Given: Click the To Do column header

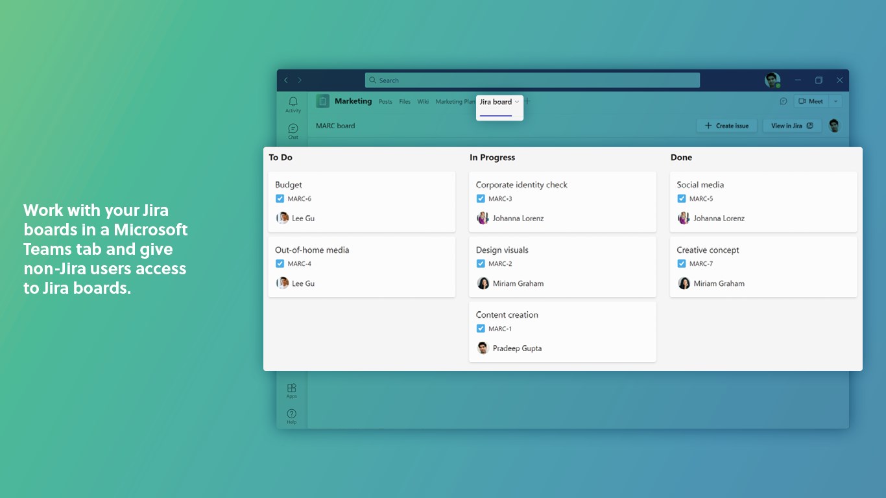Looking at the screenshot, I should pyautogui.click(x=281, y=158).
